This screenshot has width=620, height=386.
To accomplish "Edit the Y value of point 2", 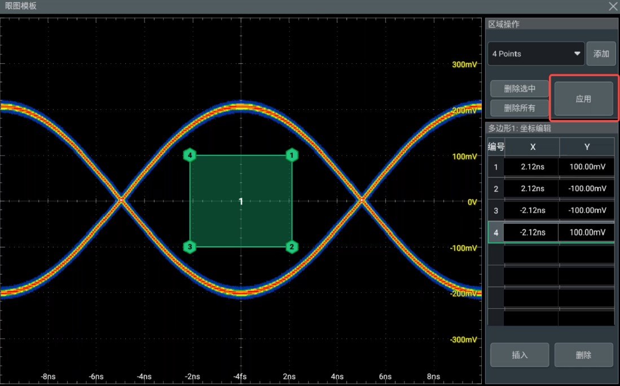I will coord(587,188).
